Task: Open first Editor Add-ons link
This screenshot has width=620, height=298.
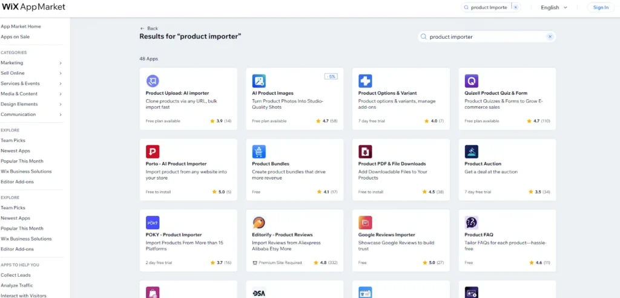Action: tap(18, 181)
